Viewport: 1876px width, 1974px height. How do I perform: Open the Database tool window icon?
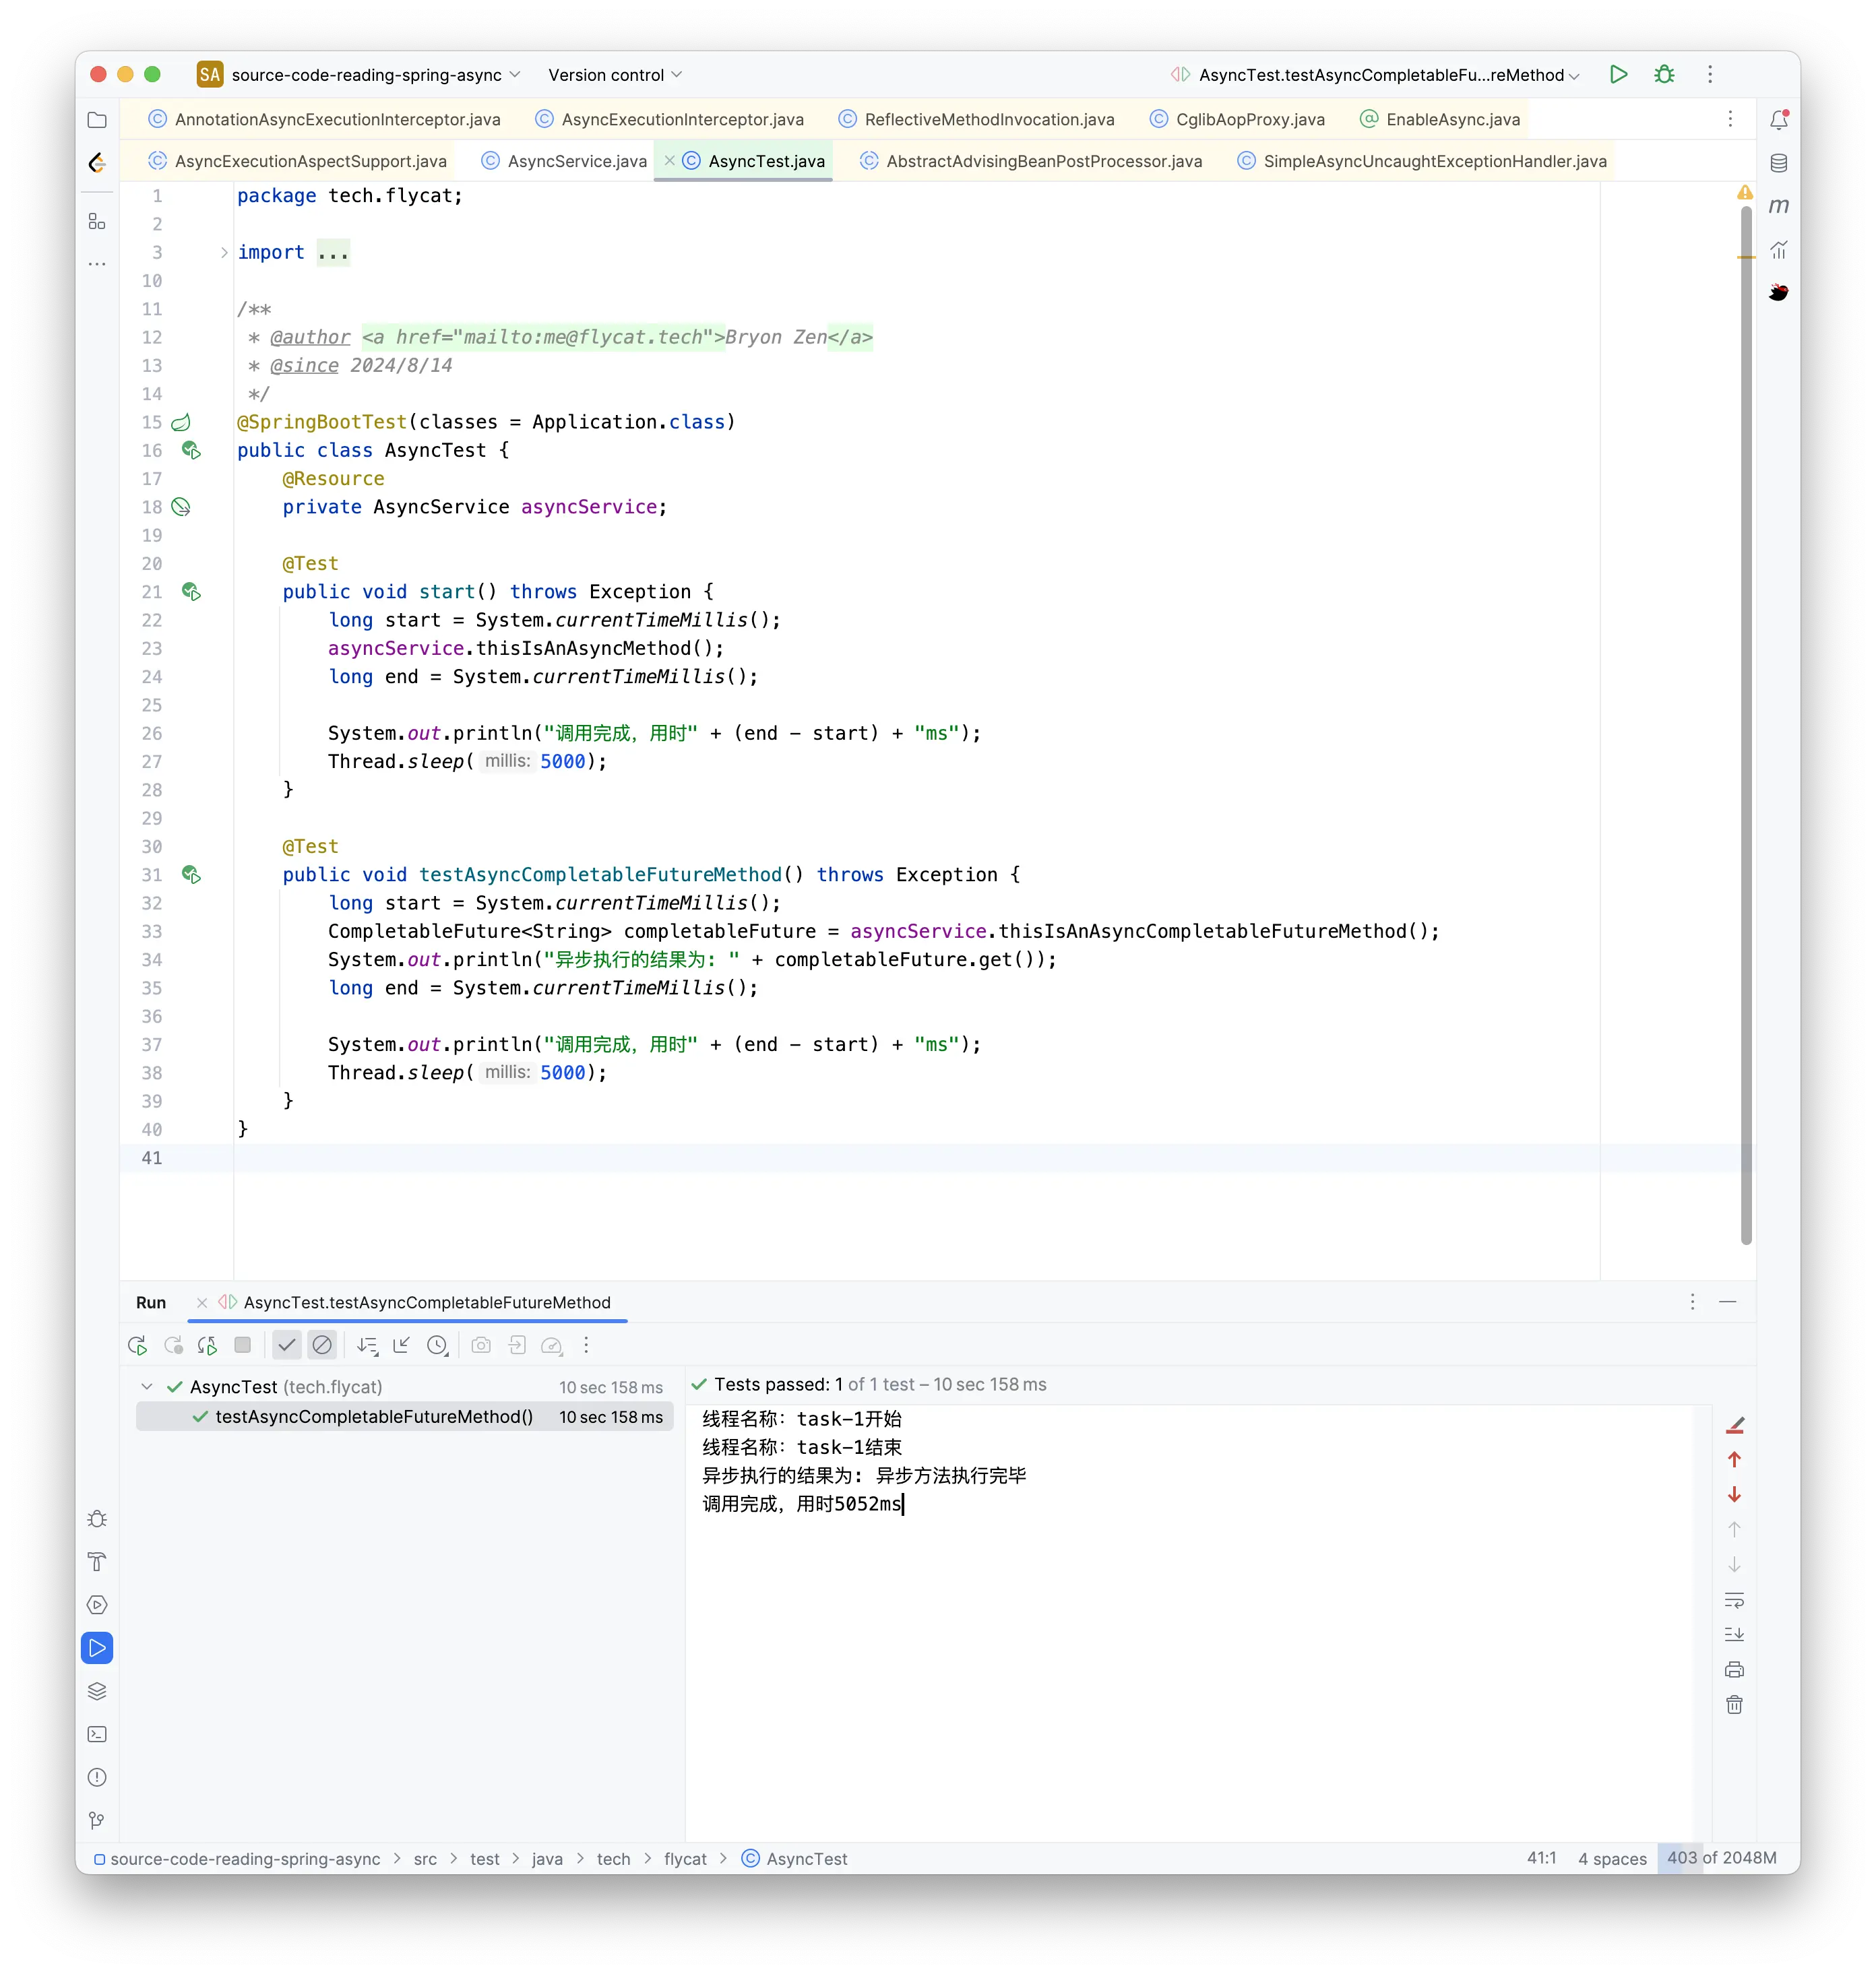click(x=1778, y=163)
